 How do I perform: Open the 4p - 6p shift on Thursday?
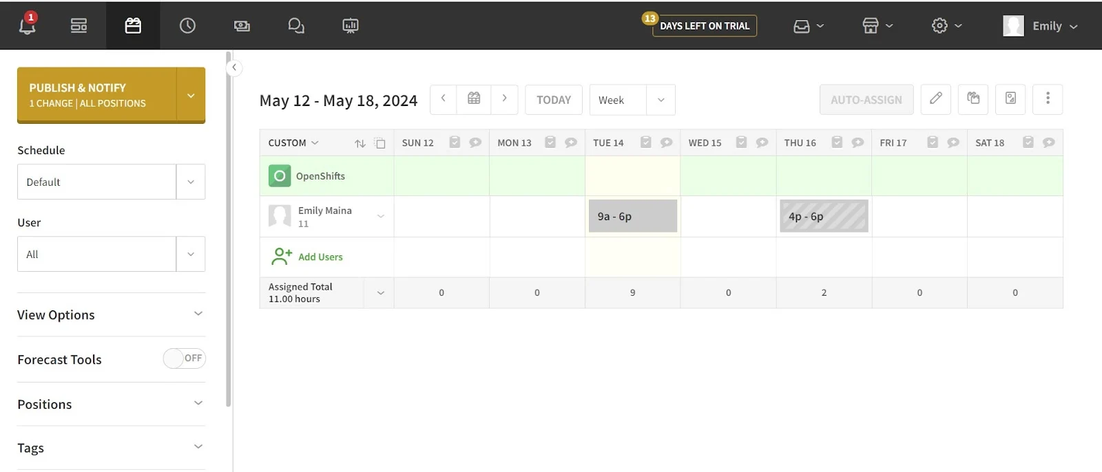(824, 216)
